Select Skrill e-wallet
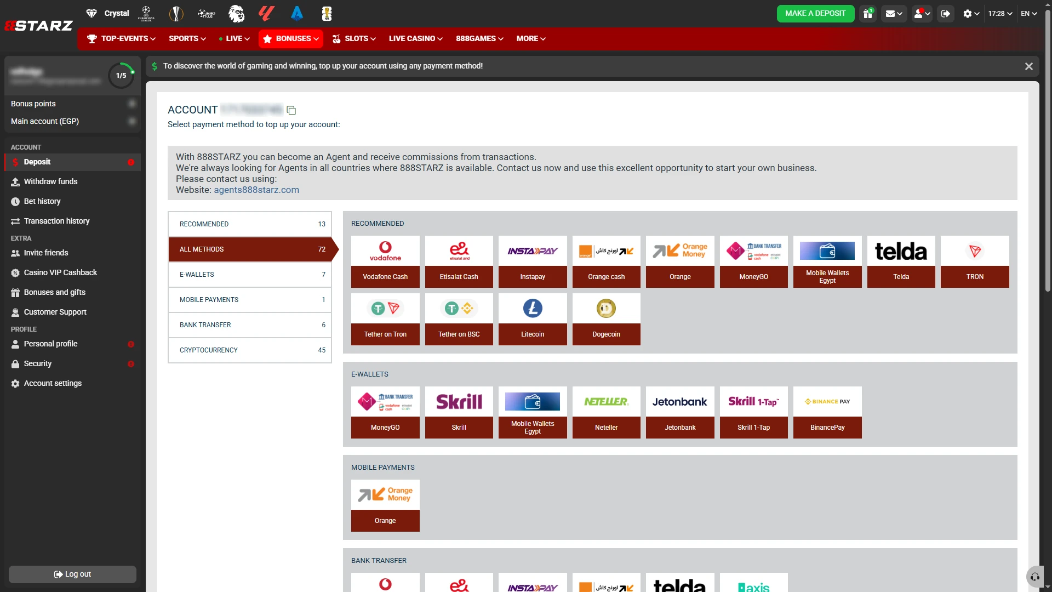Screen dimensions: 1052x592 [x=459, y=413]
